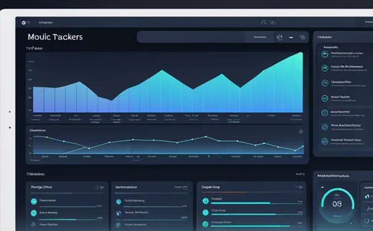Click the first teal circle icon in the bottom-left card
373x231 pixels.
[x=34, y=201]
